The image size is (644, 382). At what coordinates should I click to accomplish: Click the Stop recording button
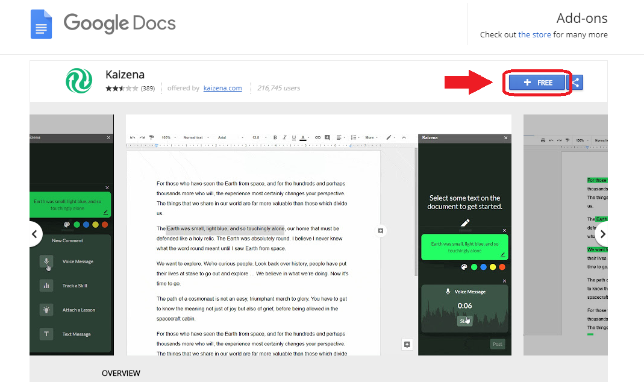click(464, 321)
